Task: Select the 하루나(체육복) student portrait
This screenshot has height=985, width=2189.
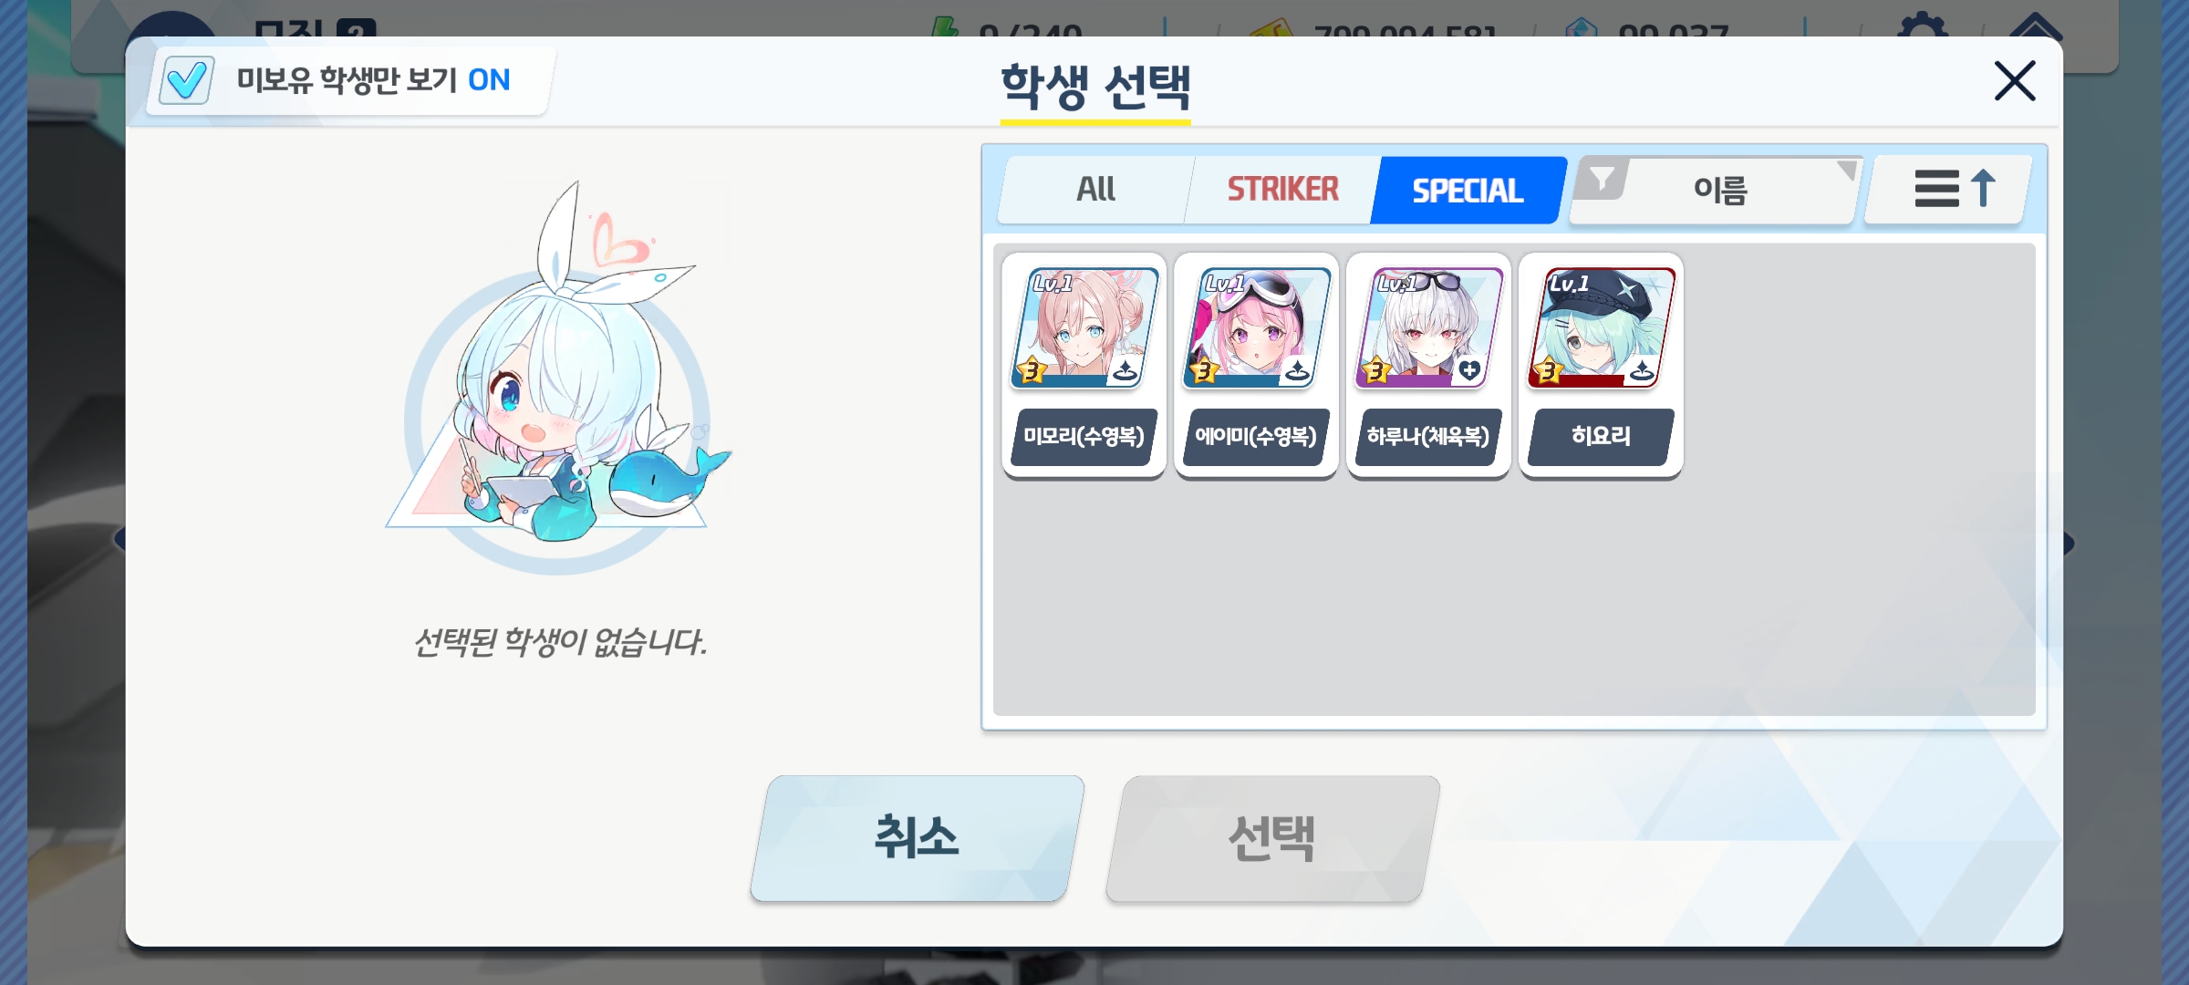Action: pos(1429,328)
